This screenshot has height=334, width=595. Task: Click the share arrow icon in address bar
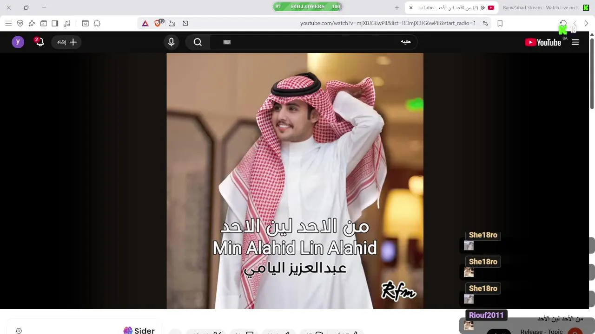point(172,23)
